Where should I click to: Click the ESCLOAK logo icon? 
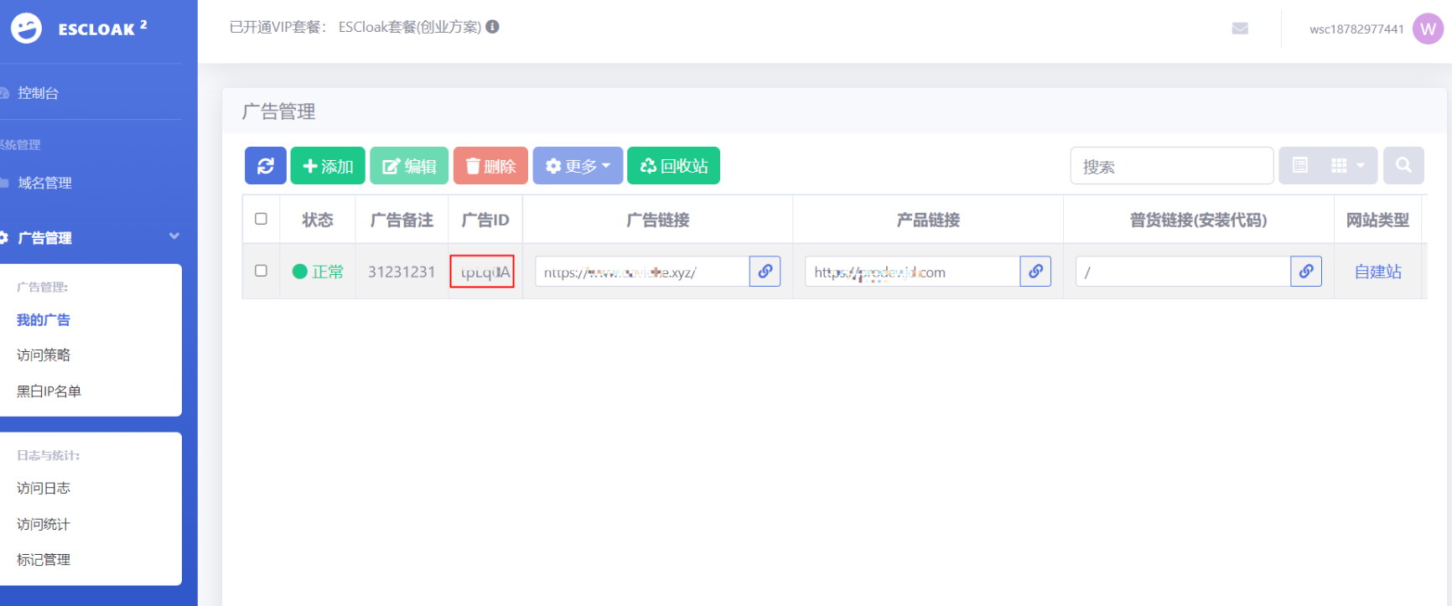26,28
